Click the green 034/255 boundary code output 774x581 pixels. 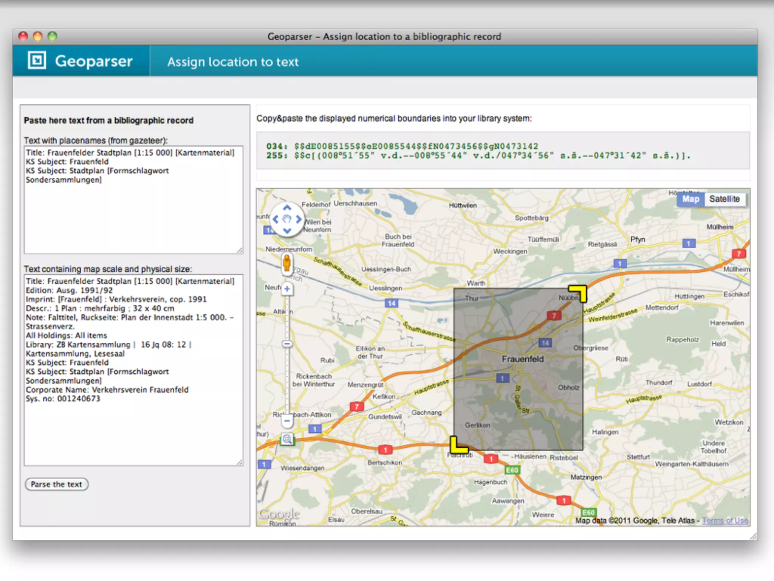tap(478, 151)
